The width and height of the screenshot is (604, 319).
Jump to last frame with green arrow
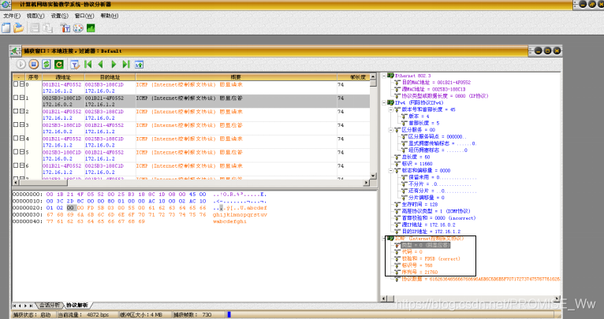pyautogui.click(x=126, y=65)
